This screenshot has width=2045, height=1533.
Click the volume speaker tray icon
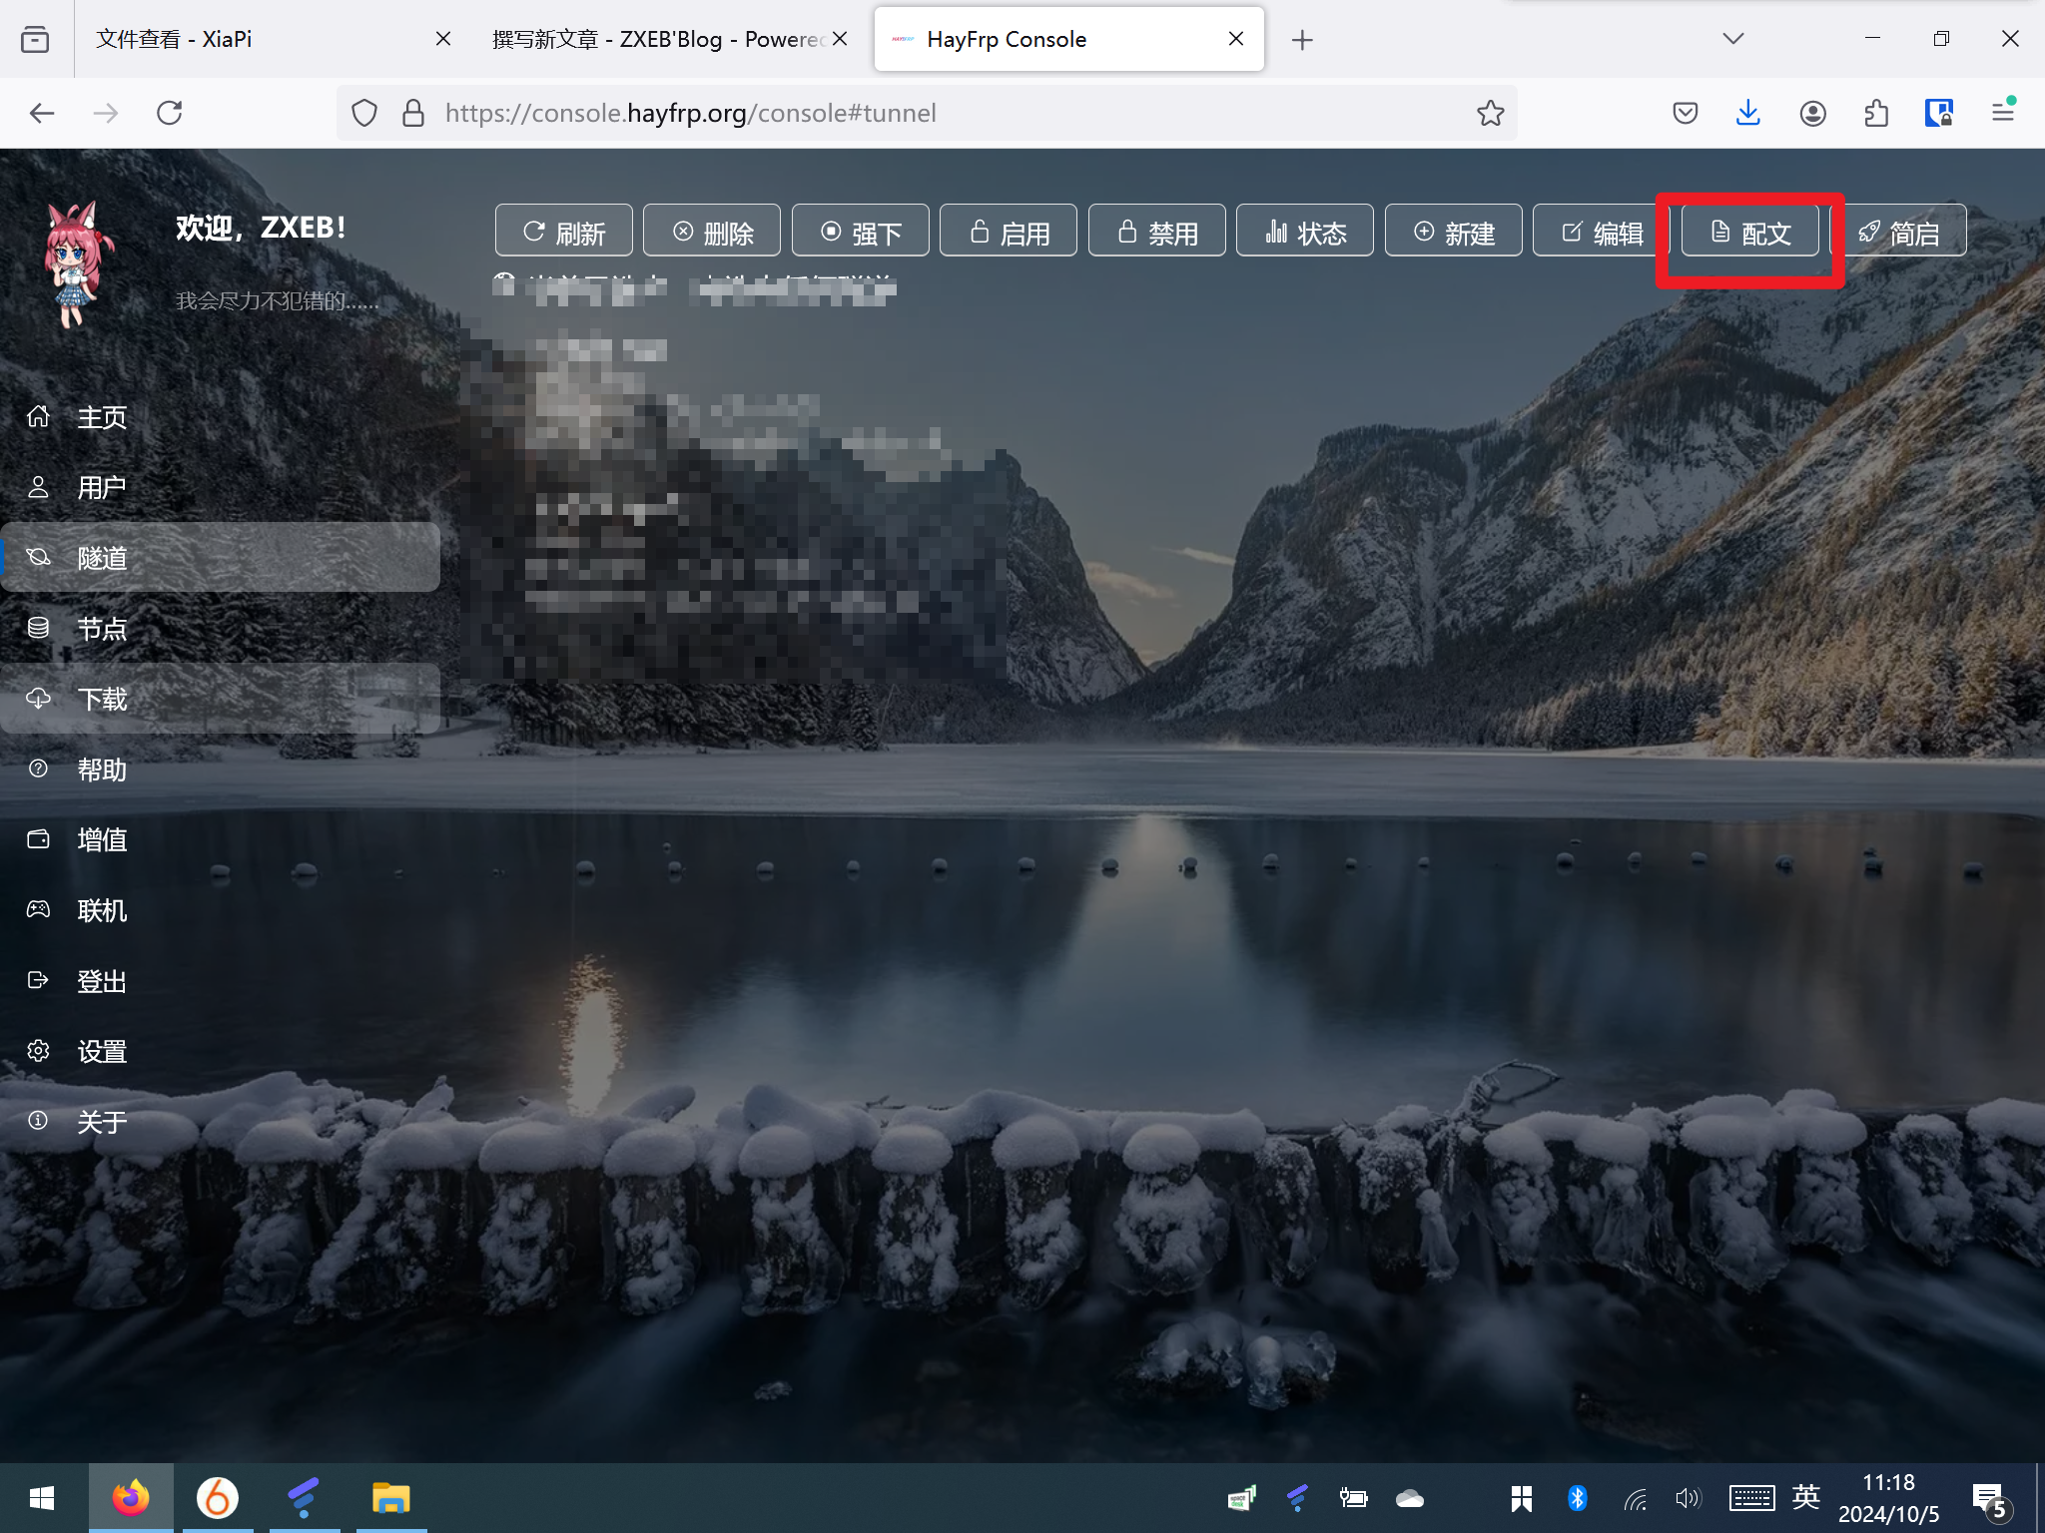pos(1688,1498)
